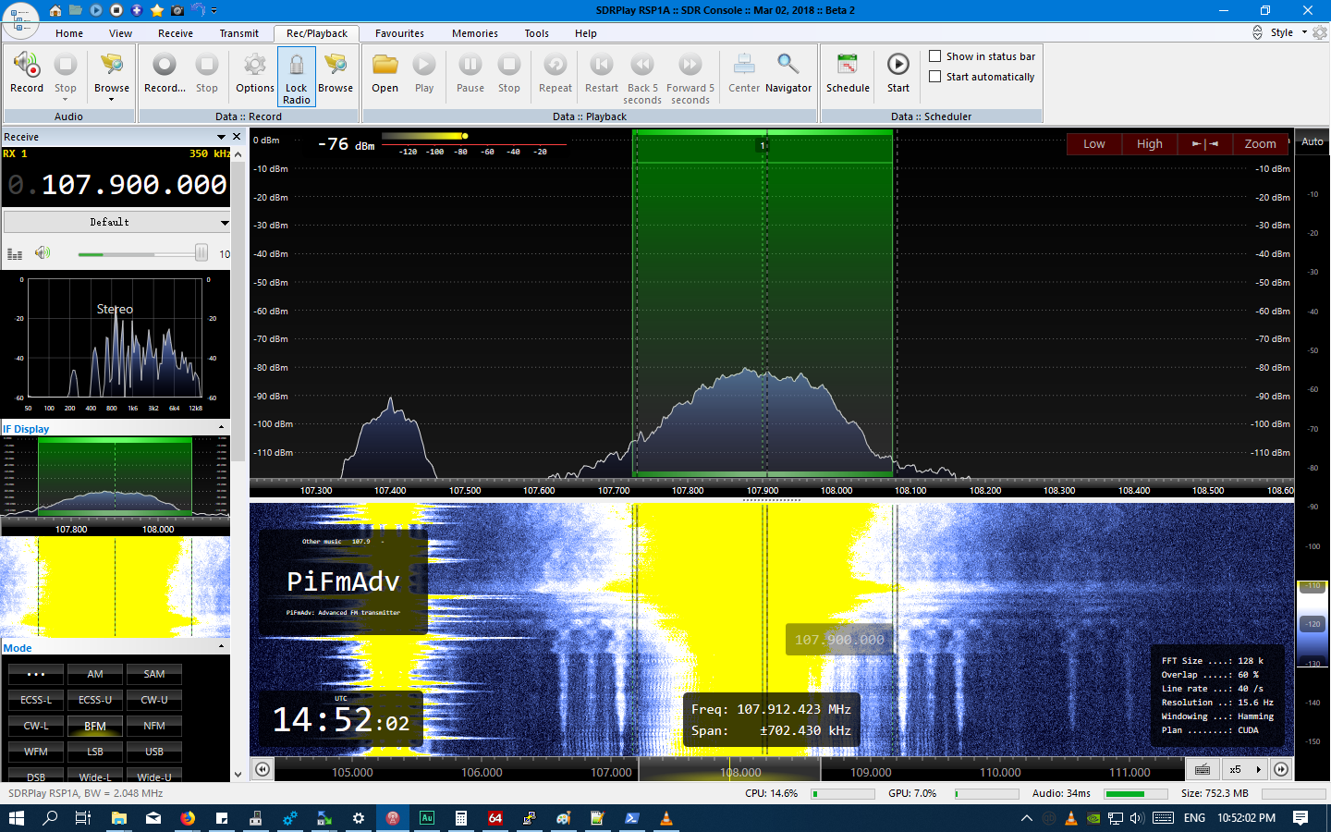
Task: Open the application main menu orb
Action: 20,19
